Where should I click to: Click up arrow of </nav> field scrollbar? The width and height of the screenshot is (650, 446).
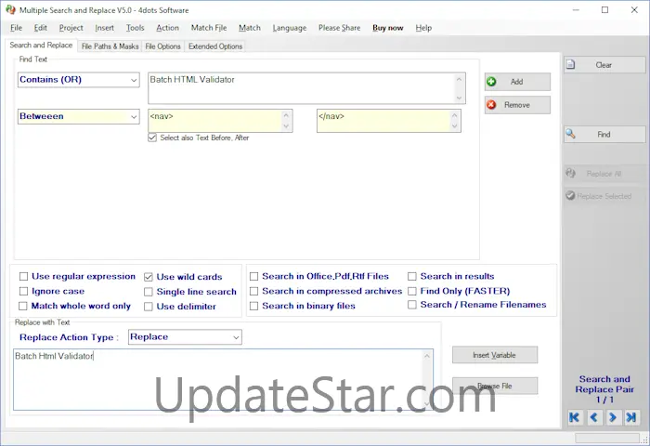455,115
